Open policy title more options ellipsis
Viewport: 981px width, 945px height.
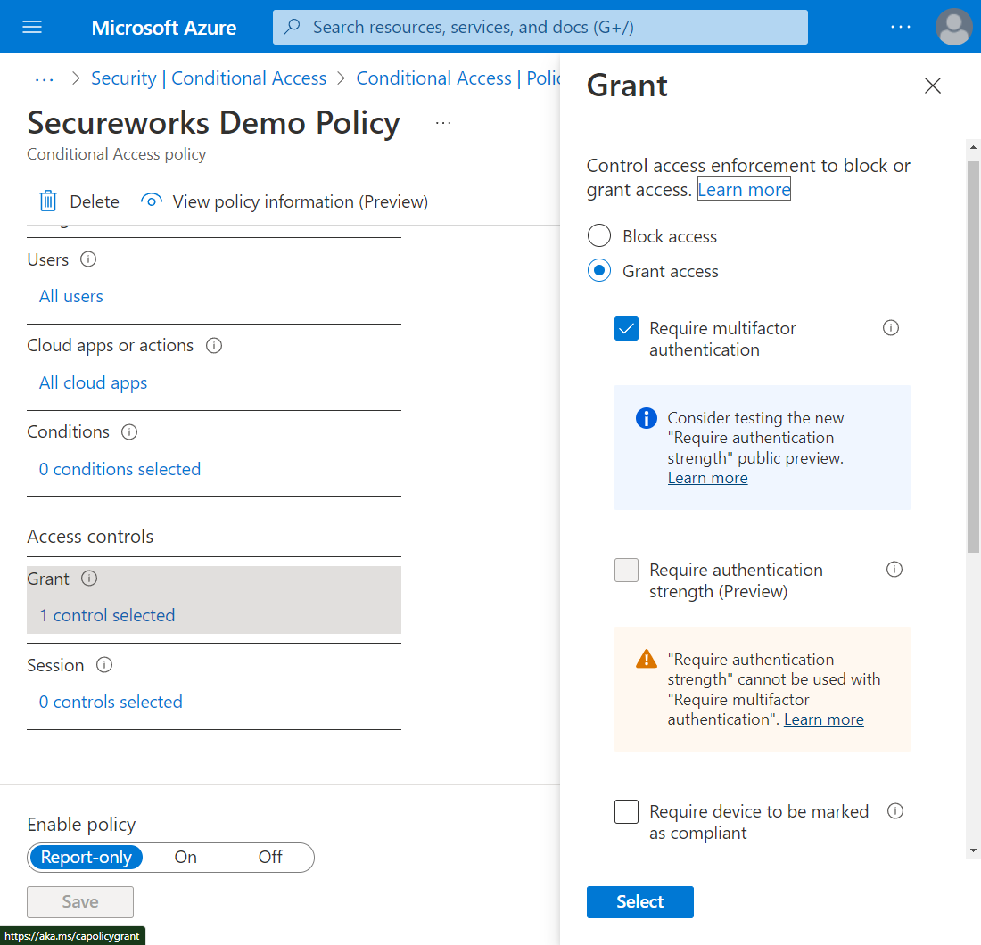click(x=443, y=122)
